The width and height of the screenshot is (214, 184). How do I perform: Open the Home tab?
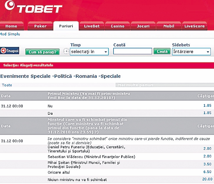(11, 26)
